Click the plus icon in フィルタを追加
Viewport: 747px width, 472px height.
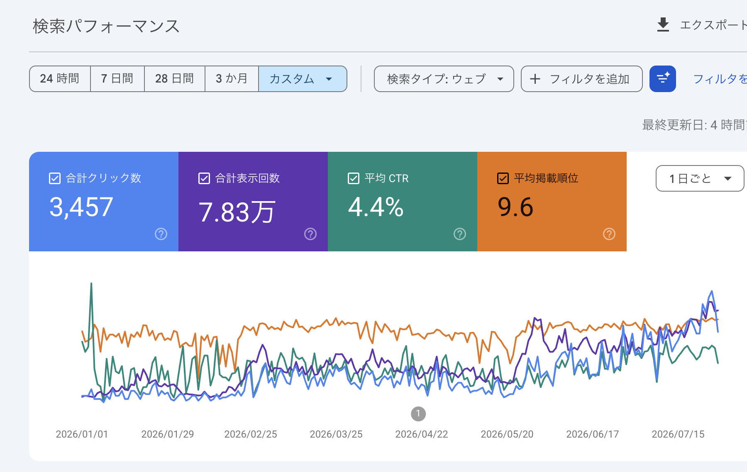pyautogui.click(x=535, y=79)
